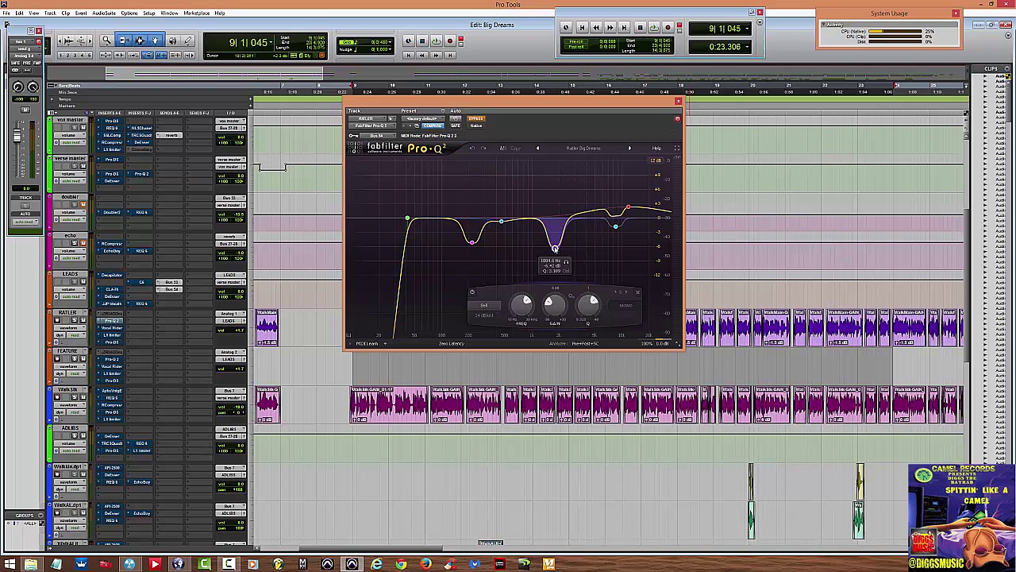Image resolution: width=1016 pixels, height=572 pixels.
Task: Adjust the Q knob of the selected band
Action: pos(588,305)
